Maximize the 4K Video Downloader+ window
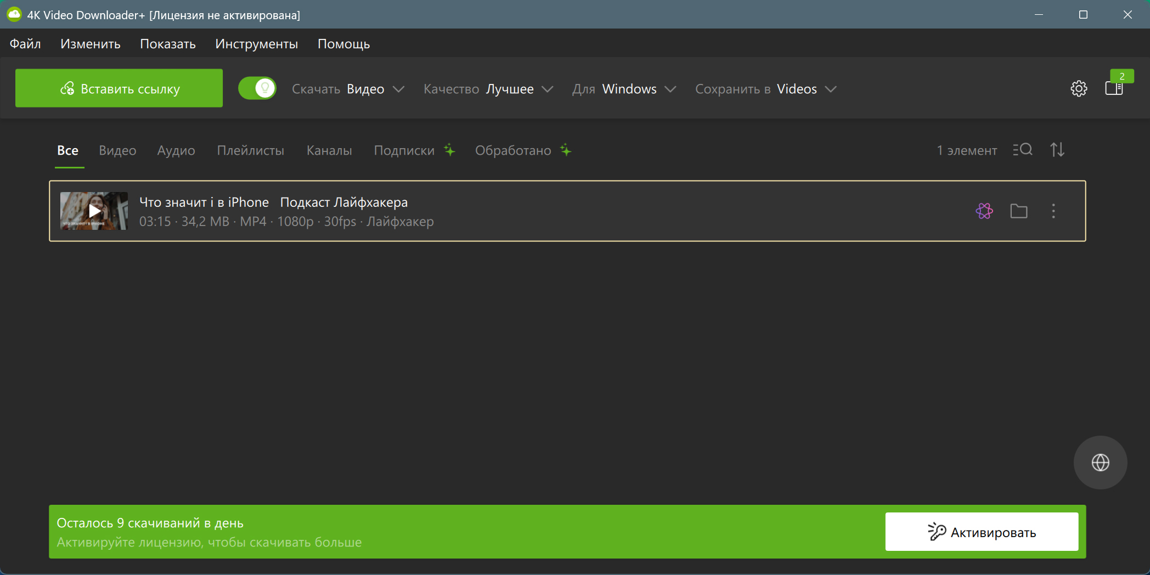Image resolution: width=1150 pixels, height=575 pixels. point(1083,14)
